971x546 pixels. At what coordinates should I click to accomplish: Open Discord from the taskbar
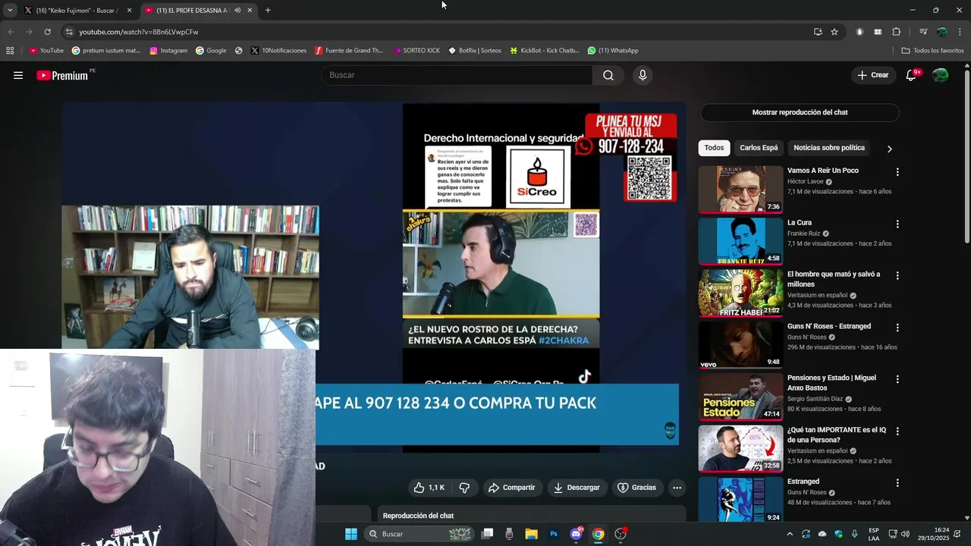pyautogui.click(x=576, y=534)
